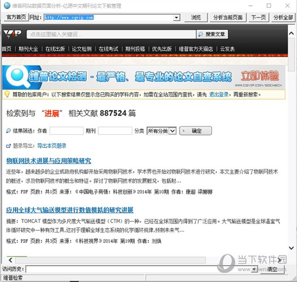Focus the keyword search input field
297x282 pixels.
coord(111,34)
